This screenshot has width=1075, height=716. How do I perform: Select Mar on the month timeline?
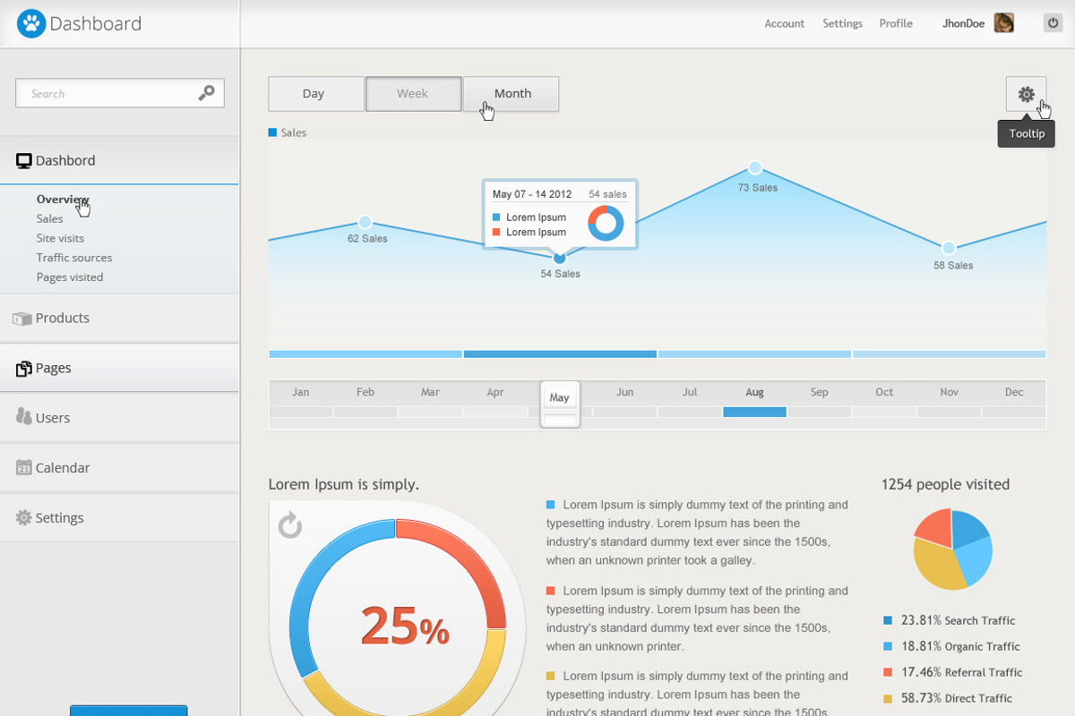click(x=430, y=392)
